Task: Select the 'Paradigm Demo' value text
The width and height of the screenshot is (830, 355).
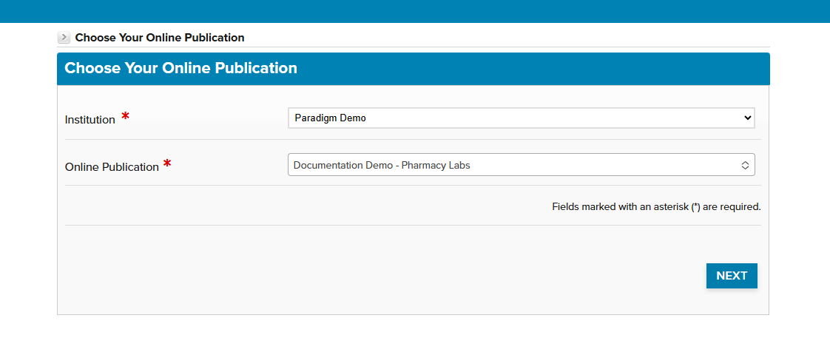Action: coord(330,118)
